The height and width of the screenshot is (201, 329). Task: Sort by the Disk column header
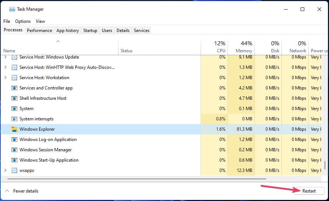[x=268, y=47]
